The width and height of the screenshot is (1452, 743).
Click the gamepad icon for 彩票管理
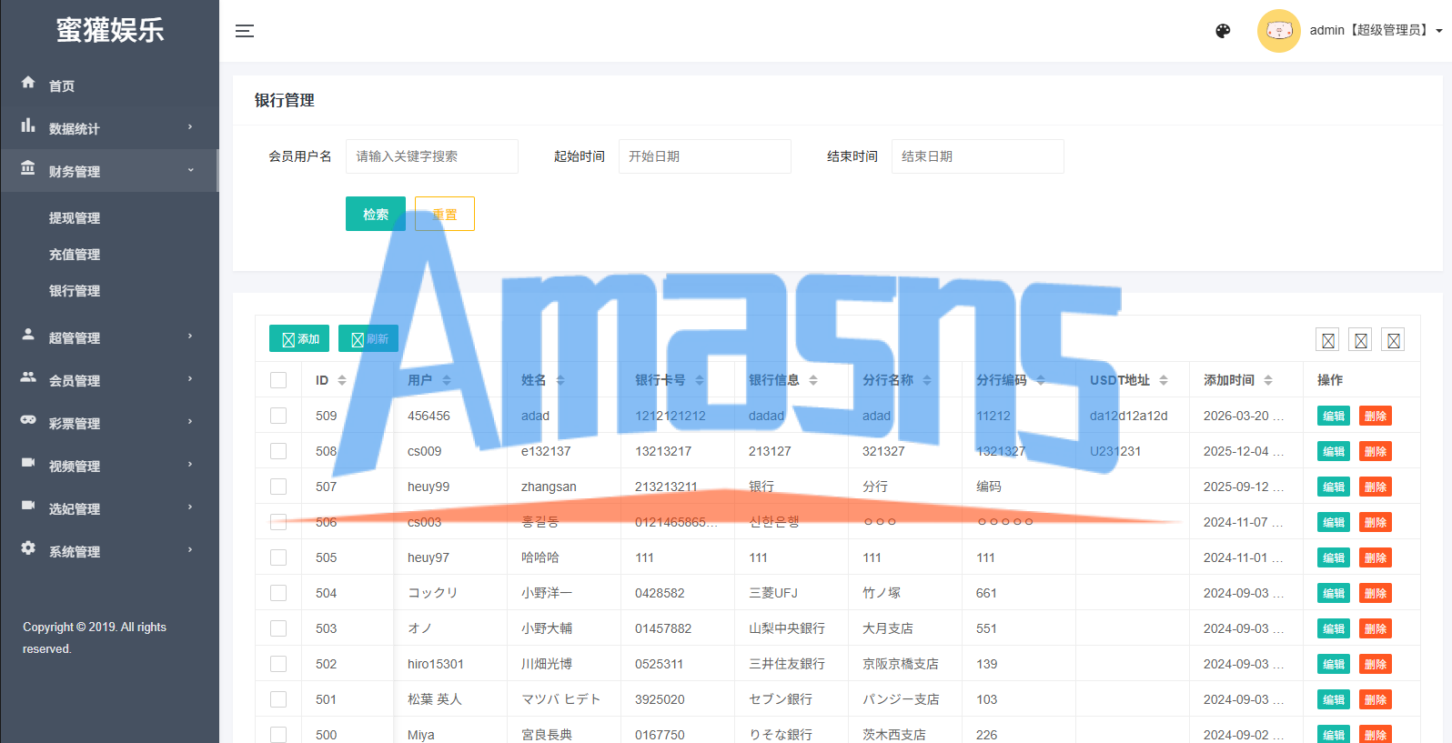coord(28,420)
